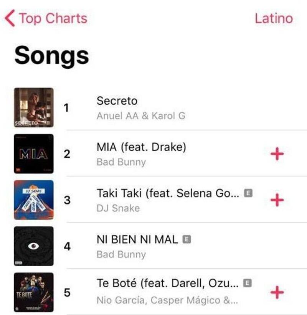Screen dimensions: 307x315
Task: Tap the back chevron beside Top Charts
Action: click(x=10, y=18)
